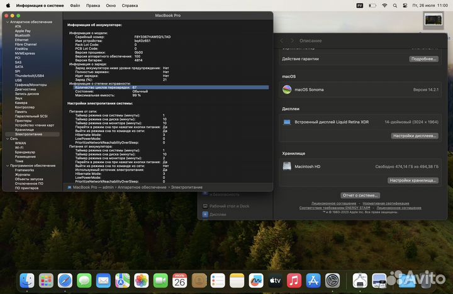Open Messages app in the Dock
453x294 pixels.
[84, 280]
